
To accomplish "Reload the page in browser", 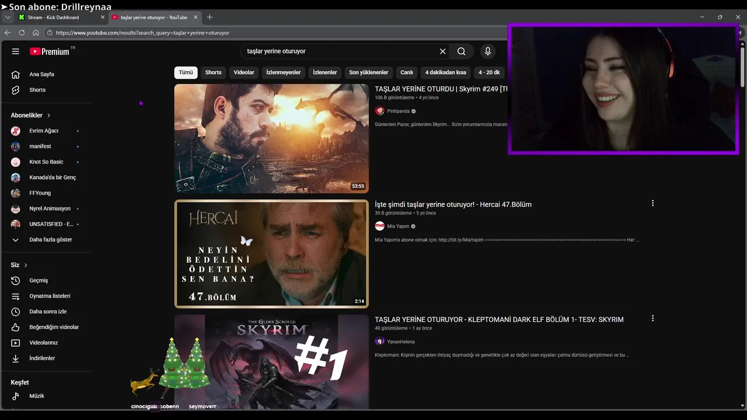I will point(22,33).
